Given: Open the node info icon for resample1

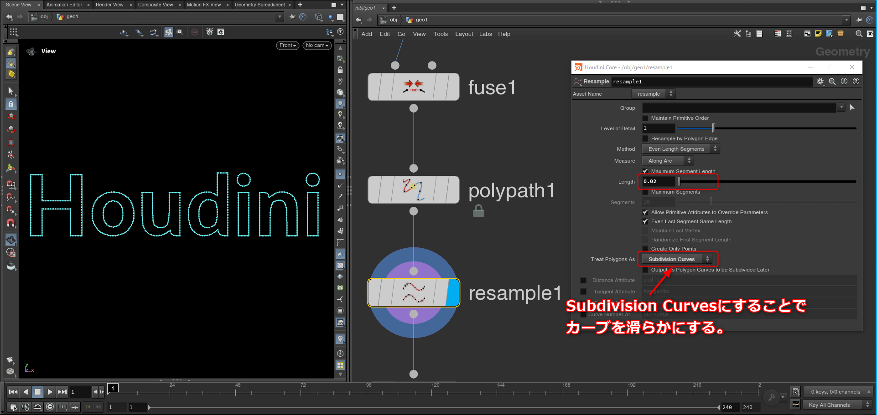Looking at the screenshot, I should point(844,82).
